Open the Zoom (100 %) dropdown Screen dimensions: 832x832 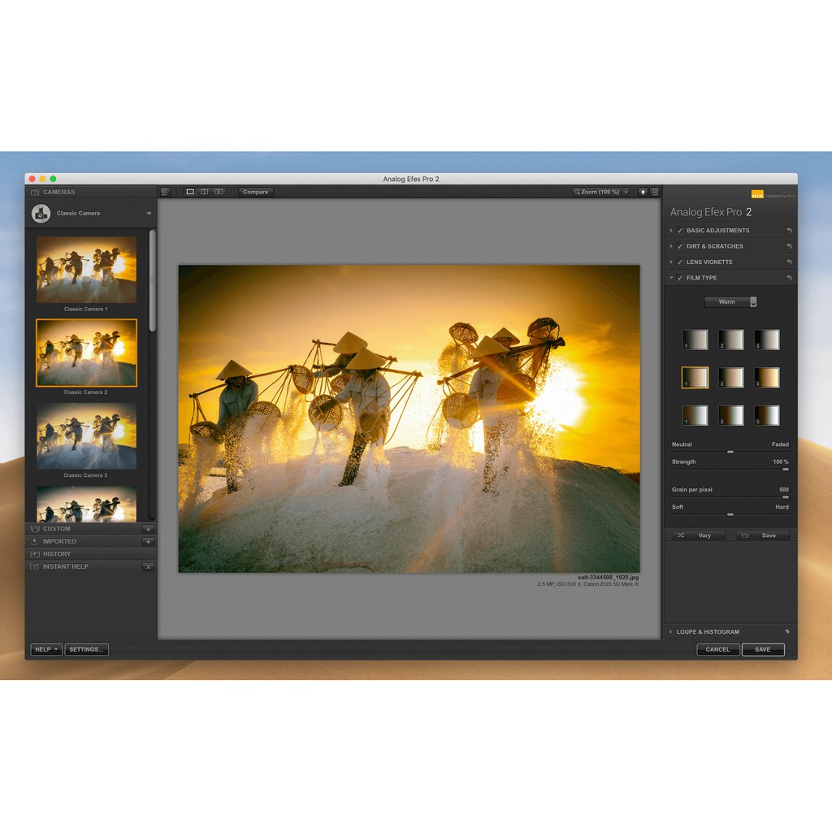(x=601, y=192)
